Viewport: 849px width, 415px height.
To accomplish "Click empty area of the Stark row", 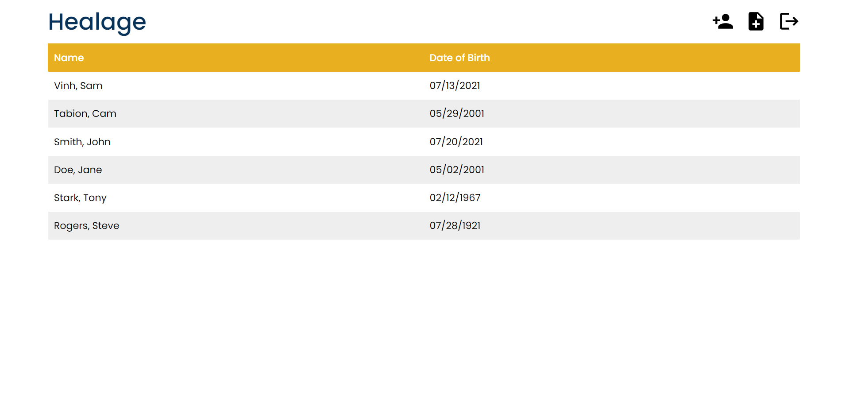I will tap(642, 198).
